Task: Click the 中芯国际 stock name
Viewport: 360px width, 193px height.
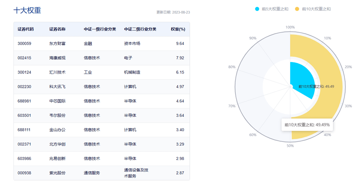Action: (57, 101)
